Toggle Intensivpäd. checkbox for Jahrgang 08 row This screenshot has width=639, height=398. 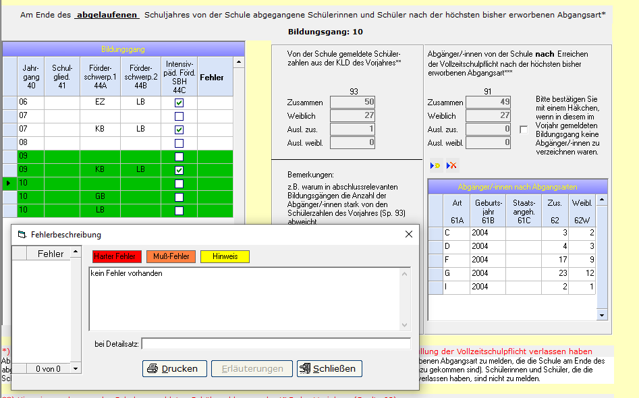[x=179, y=144]
